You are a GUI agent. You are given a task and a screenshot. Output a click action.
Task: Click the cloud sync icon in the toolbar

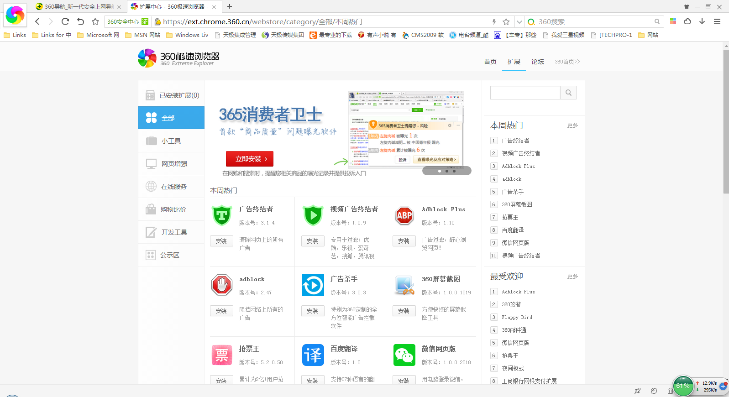(687, 21)
